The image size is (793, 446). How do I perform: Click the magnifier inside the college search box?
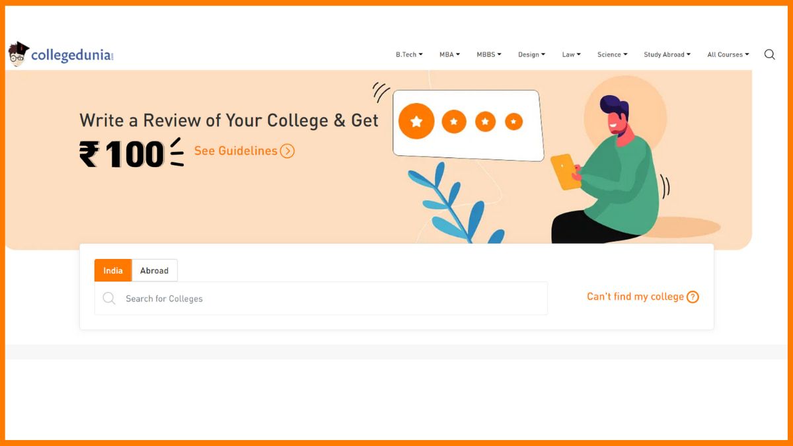click(x=109, y=299)
